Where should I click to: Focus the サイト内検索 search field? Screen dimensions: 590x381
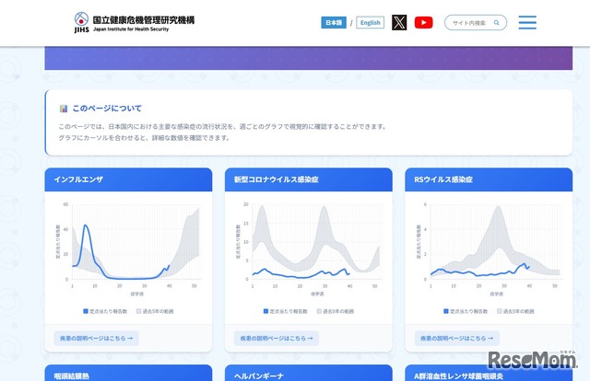[476, 22]
